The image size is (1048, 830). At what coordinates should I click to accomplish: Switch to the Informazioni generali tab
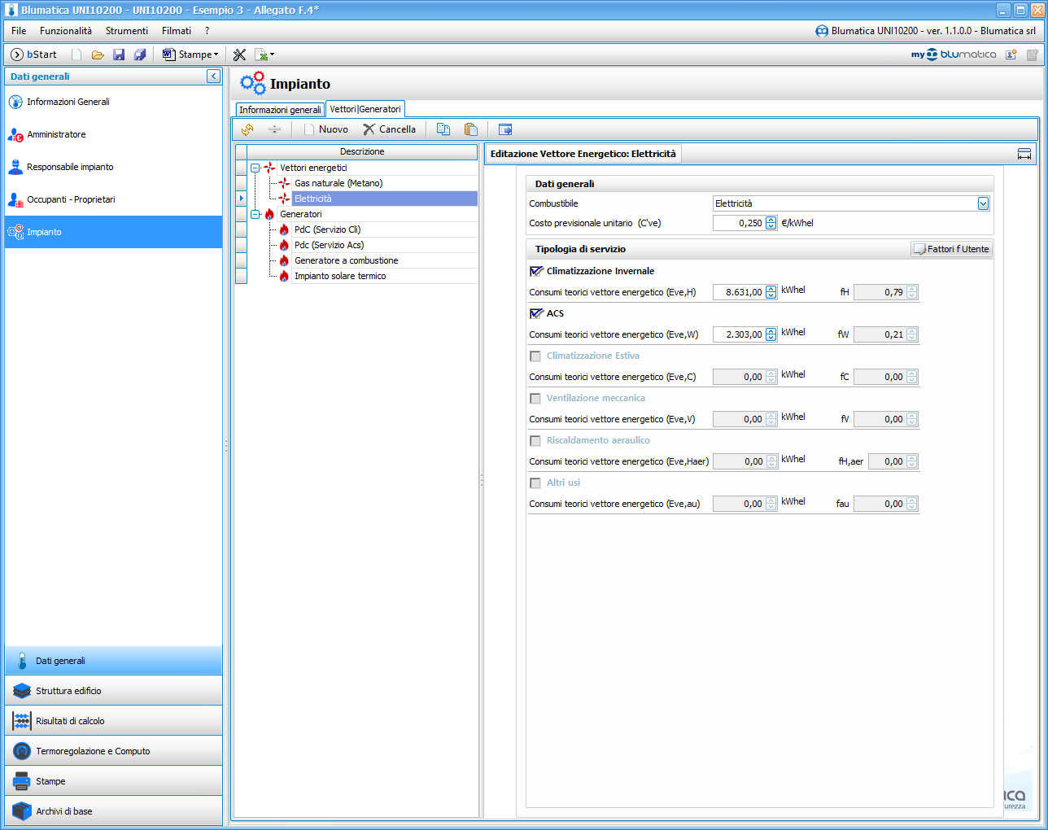(280, 110)
